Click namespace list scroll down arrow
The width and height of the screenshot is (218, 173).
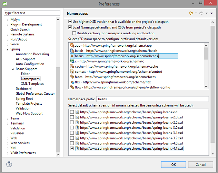pyautogui.click(x=206, y=86)
